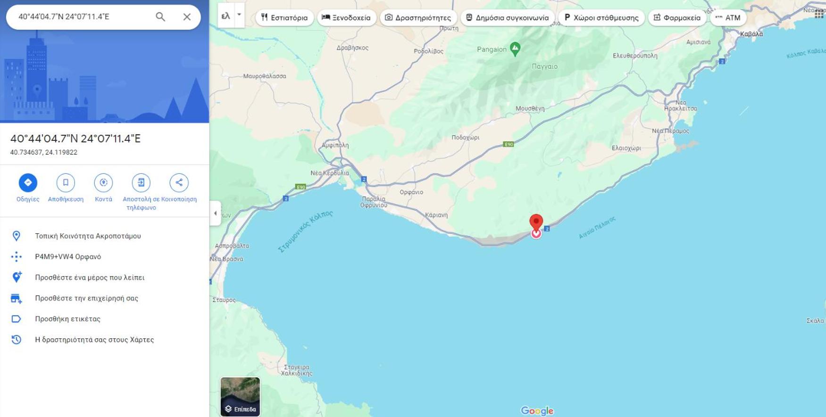Filter the map by Ξενοδοχεία
Viewport: 826px width, 417px height.
[x=347, y=17]
